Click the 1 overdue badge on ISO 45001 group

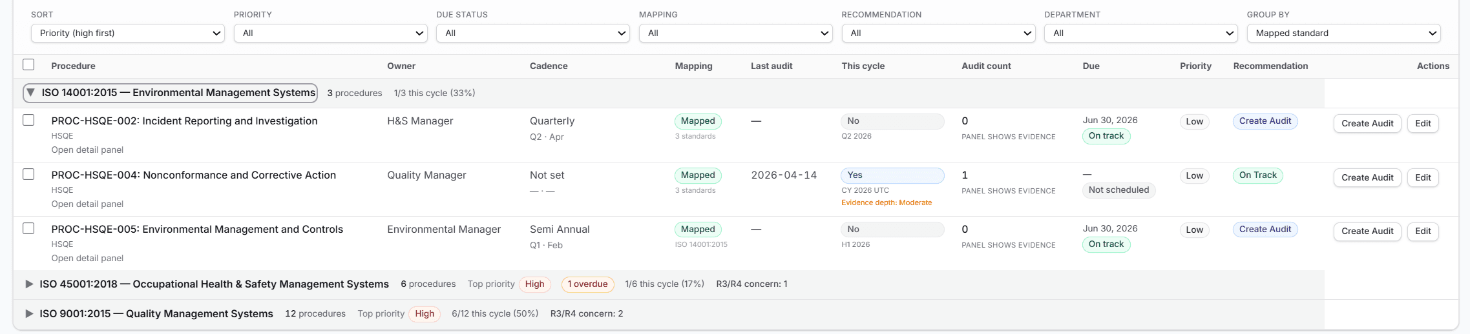tap(587, 284)
